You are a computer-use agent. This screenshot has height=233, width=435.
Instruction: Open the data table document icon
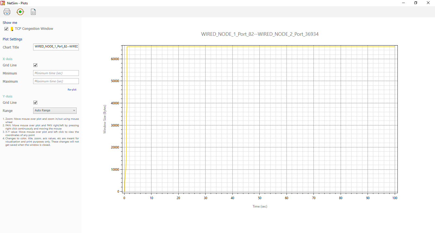pos(33,12)
